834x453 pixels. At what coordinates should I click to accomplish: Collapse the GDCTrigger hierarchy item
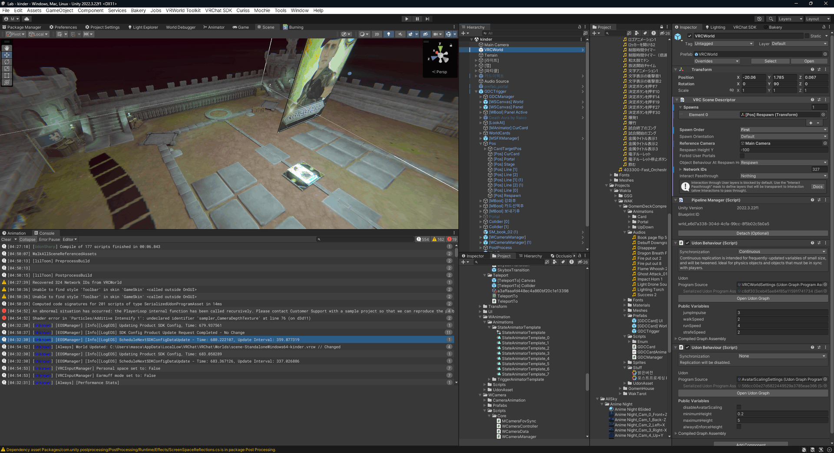point(477,92)
